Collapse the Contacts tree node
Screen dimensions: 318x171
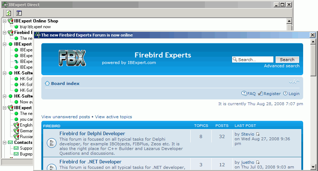coord(4,142)
